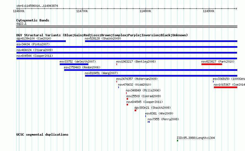245x151 pixels.
Task: Click the nsv528128 (Shaikh2009) text label
Action: click(x=103, y=38)
